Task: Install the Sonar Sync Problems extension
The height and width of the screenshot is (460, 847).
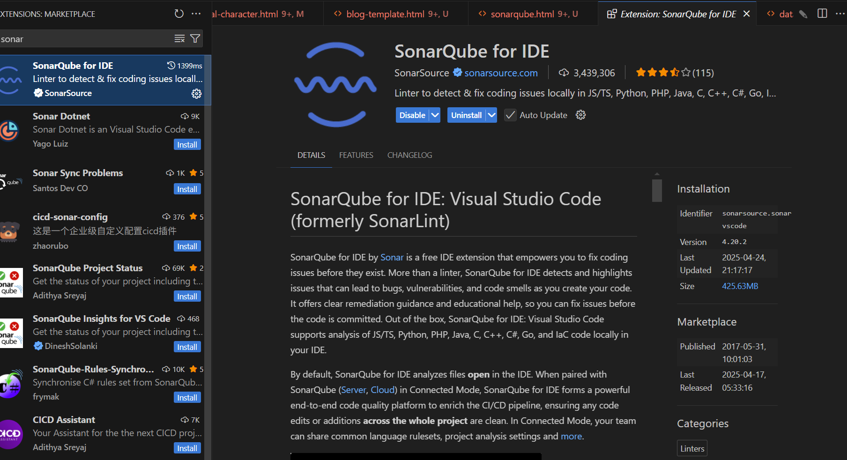Action: click(187, 189)
